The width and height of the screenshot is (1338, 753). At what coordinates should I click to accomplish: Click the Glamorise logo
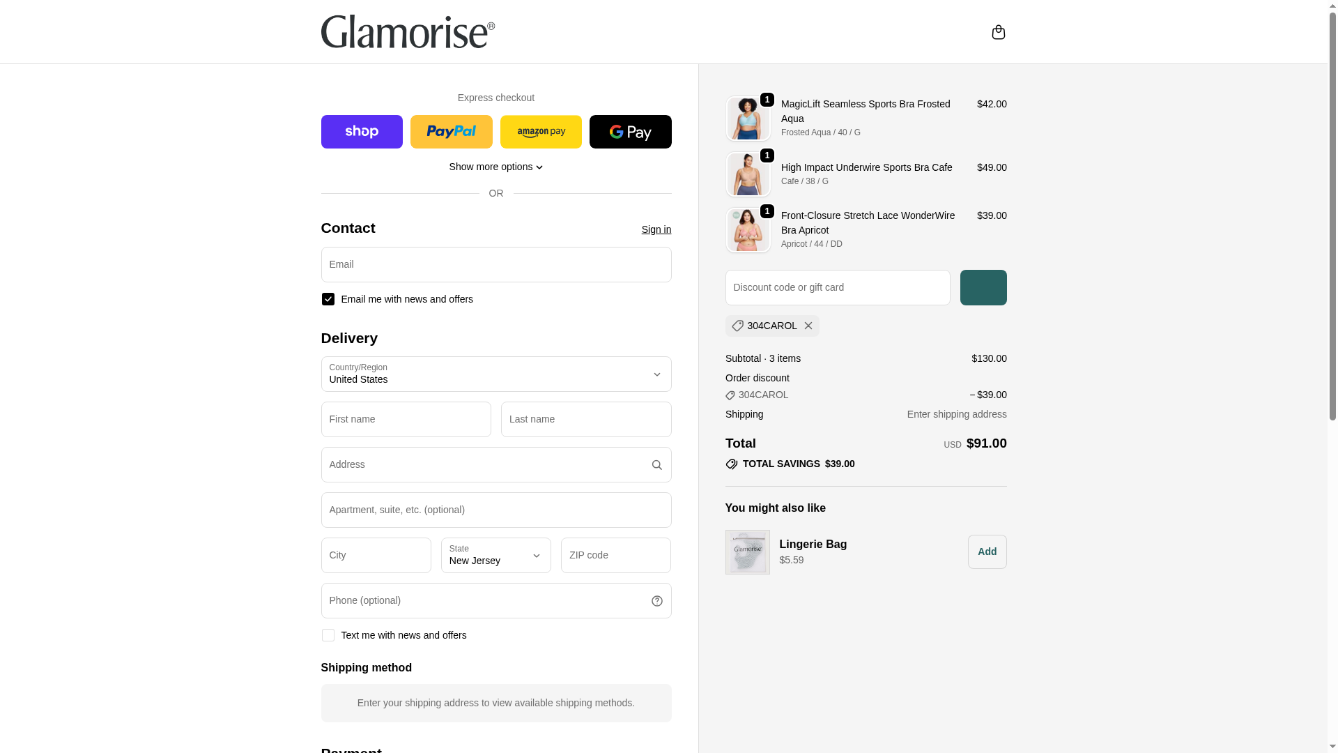click(408, 32)
